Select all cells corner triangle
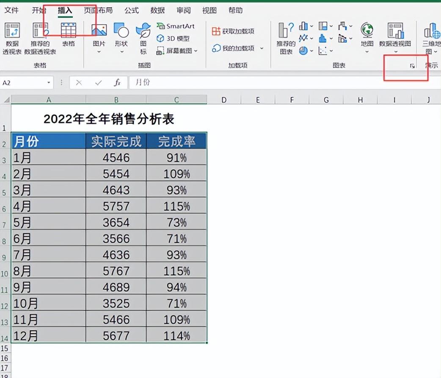The image size is (441, 378). point(6,100)
